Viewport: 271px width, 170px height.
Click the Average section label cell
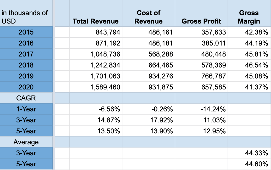tap(26, 142)
